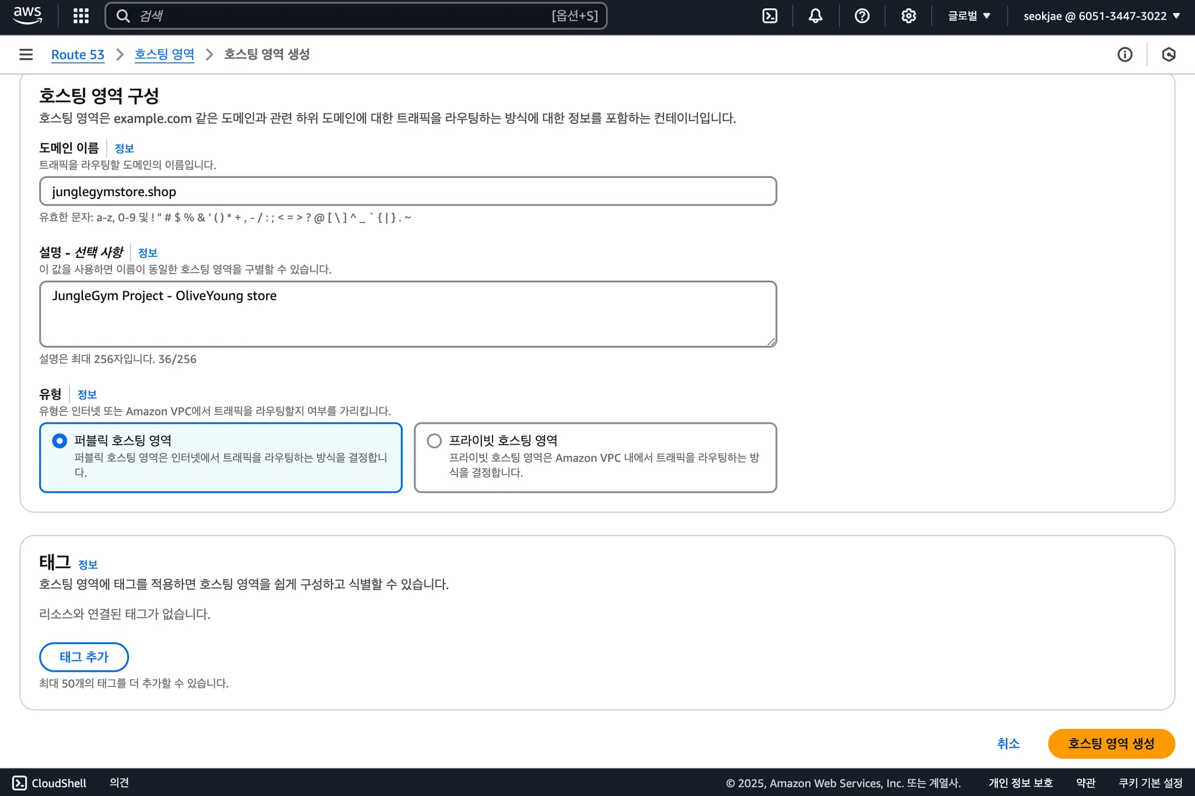
Task: Toggle the side navigation hamburger menu
Action: click(26, 54)
